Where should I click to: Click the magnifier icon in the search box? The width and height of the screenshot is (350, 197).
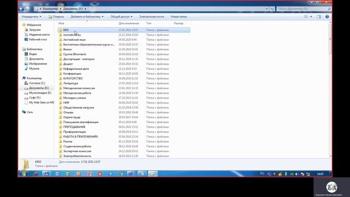329,9
